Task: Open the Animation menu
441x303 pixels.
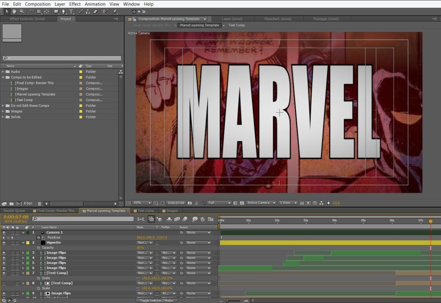Action: (95, 4)
